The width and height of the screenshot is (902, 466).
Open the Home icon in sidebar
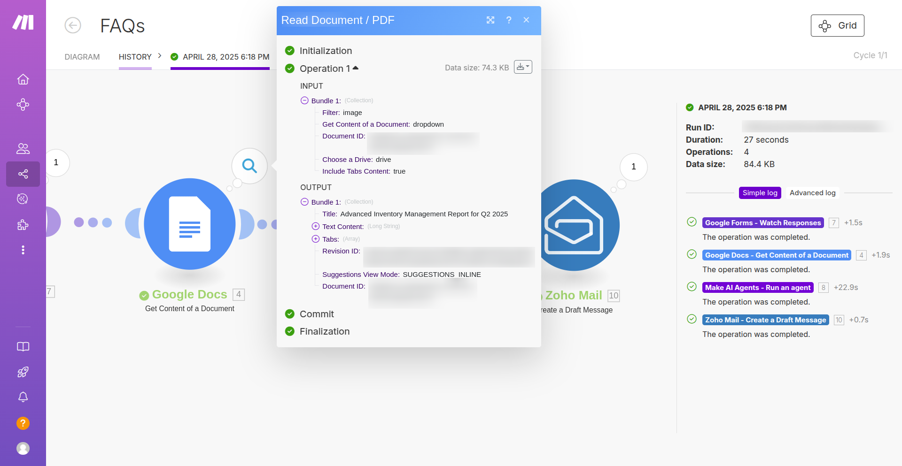[23, 79]
